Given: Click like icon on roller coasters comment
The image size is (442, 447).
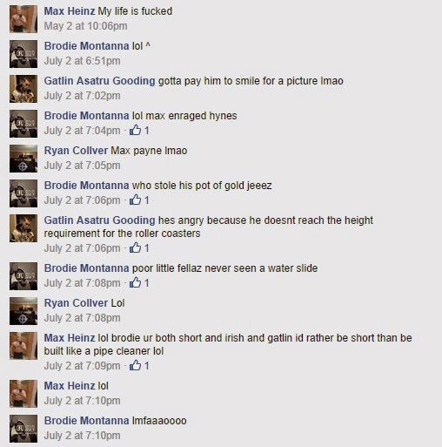Looking at the screenshot, I should [x=135, y=247].
